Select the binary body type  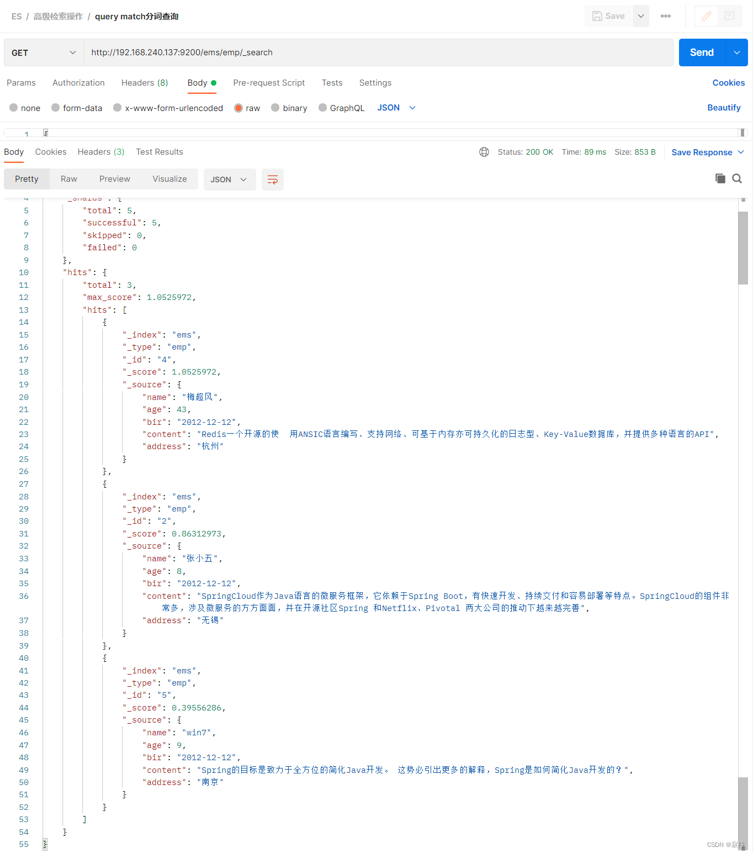click(x=289, y=108)
